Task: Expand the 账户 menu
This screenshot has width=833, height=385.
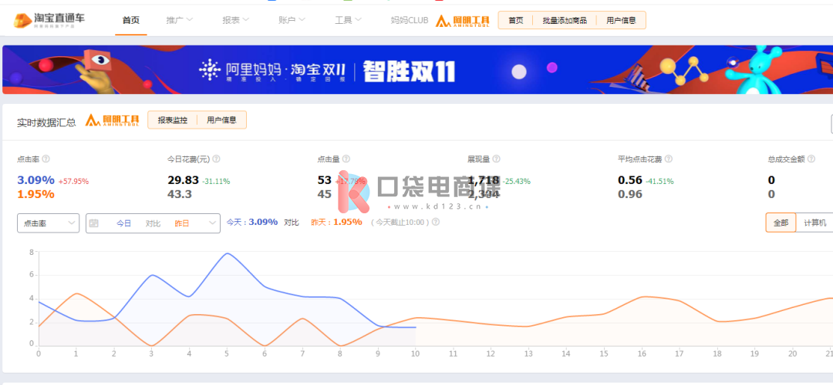Action: click(x=292, y=21)
